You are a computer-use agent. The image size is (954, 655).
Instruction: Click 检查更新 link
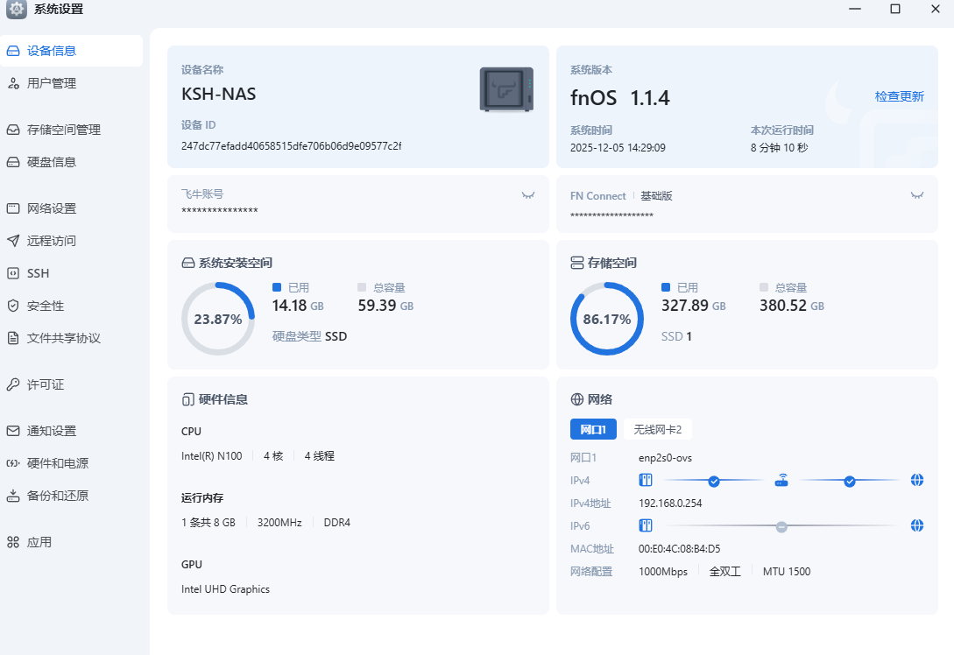(899, 96)
